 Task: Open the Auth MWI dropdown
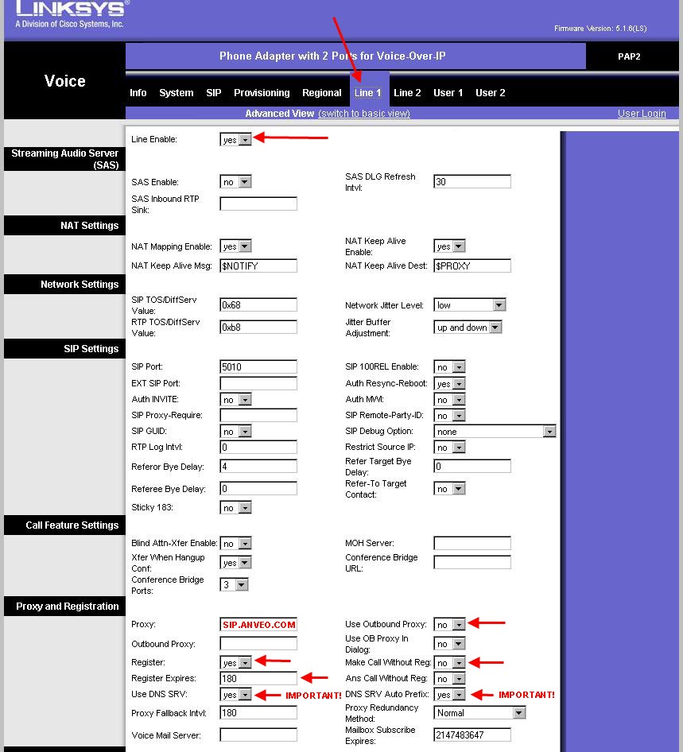click(449, 400)
